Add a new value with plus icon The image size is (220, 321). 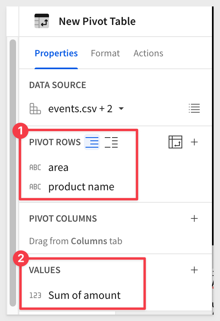pos(194,270)
